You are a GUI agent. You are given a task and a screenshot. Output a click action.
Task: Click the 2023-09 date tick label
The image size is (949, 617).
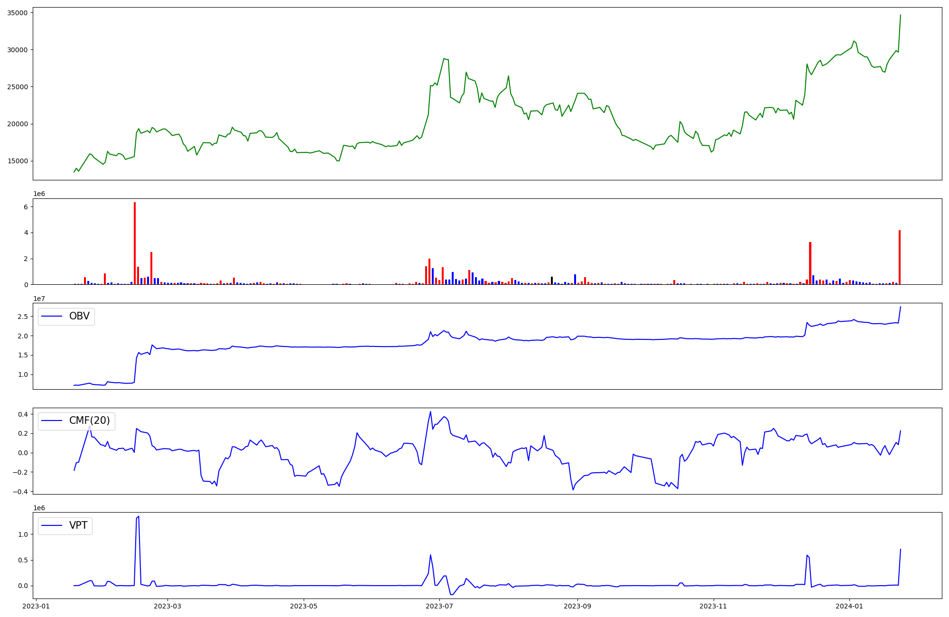point(577,606)
